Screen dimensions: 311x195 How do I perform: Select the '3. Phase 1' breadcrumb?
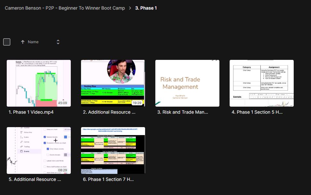click(x=146, y=8)
